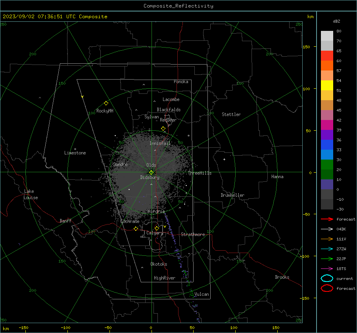
Task: Click the 'Okotoks' map label
Action: tap(159, 264)
